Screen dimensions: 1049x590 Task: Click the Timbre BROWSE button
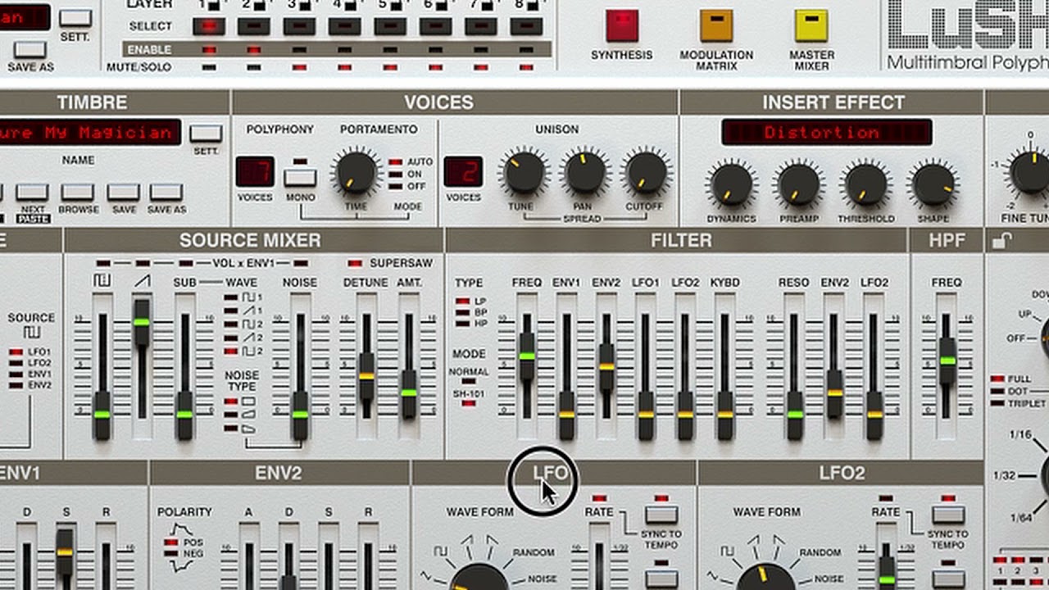click(78, 192)
